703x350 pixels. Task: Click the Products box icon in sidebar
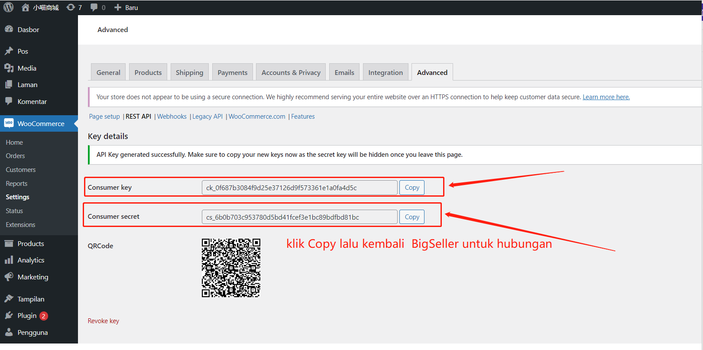click(9, 243)
